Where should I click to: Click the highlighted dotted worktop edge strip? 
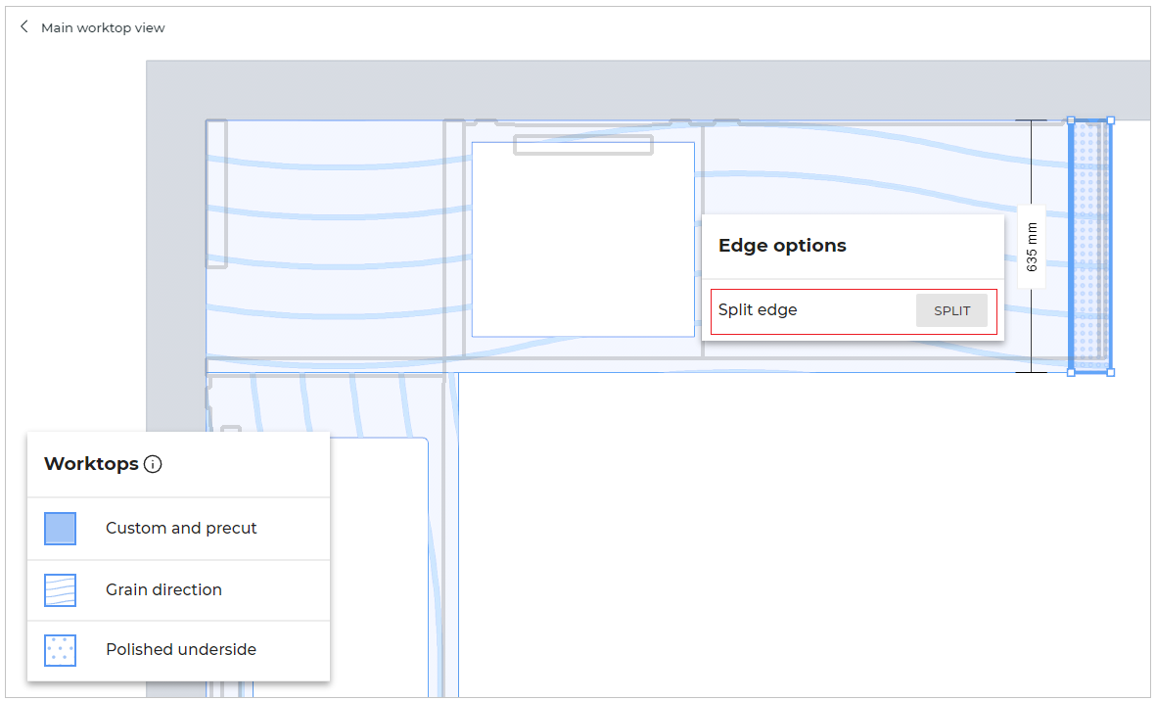pyautogui.click(x=1090, y=247)
